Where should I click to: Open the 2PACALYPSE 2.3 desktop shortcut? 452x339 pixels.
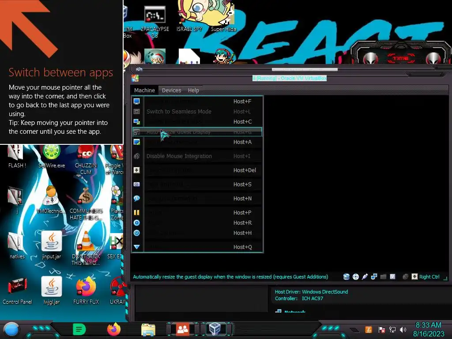155,22
